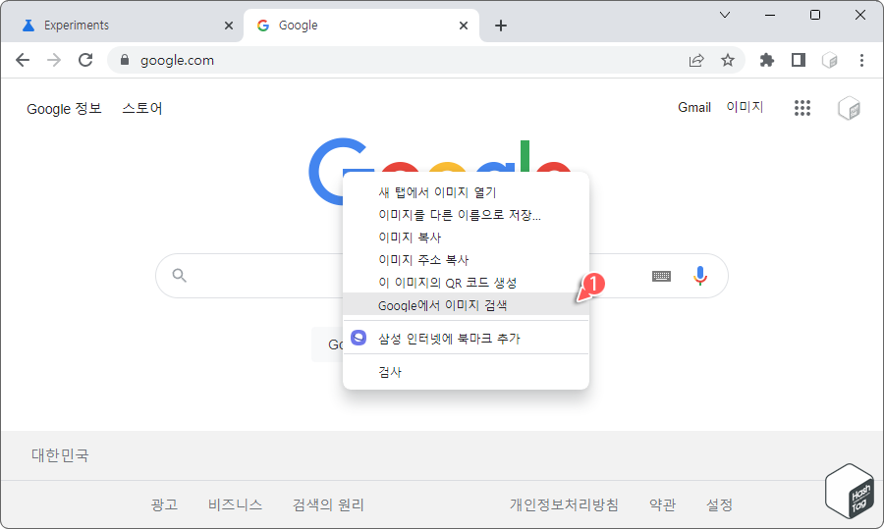Close the Google tab
Screen dimensions: 884x529
[464, 26]
